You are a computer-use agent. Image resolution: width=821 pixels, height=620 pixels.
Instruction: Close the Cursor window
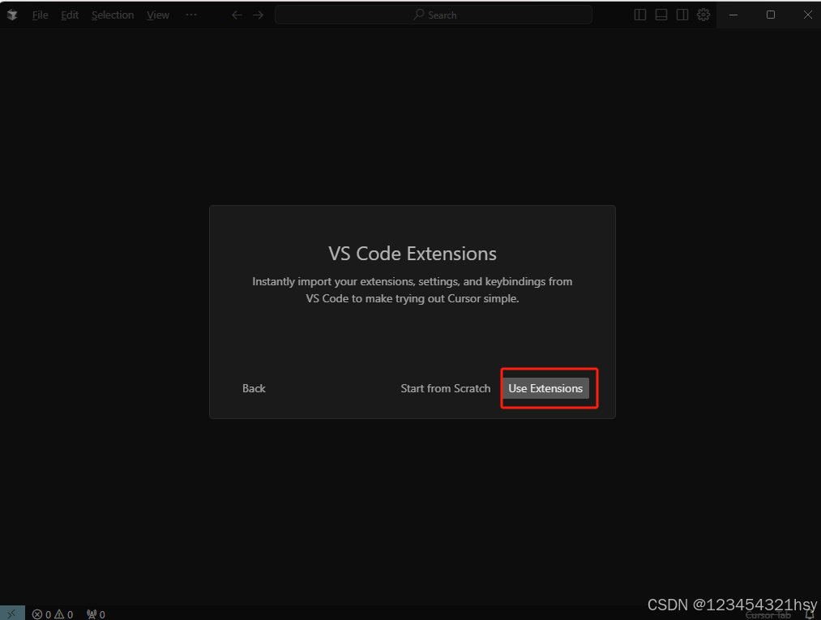(807, 15)
